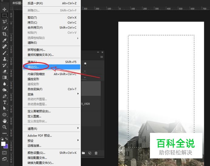This screenshot has height=166, width=210.
Task: Choose 清除(E) menu item
Action: [52, 43]
